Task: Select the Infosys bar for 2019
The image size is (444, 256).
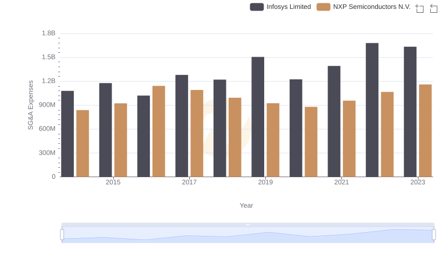Action: pyautogui.click(x=258, y=117)
